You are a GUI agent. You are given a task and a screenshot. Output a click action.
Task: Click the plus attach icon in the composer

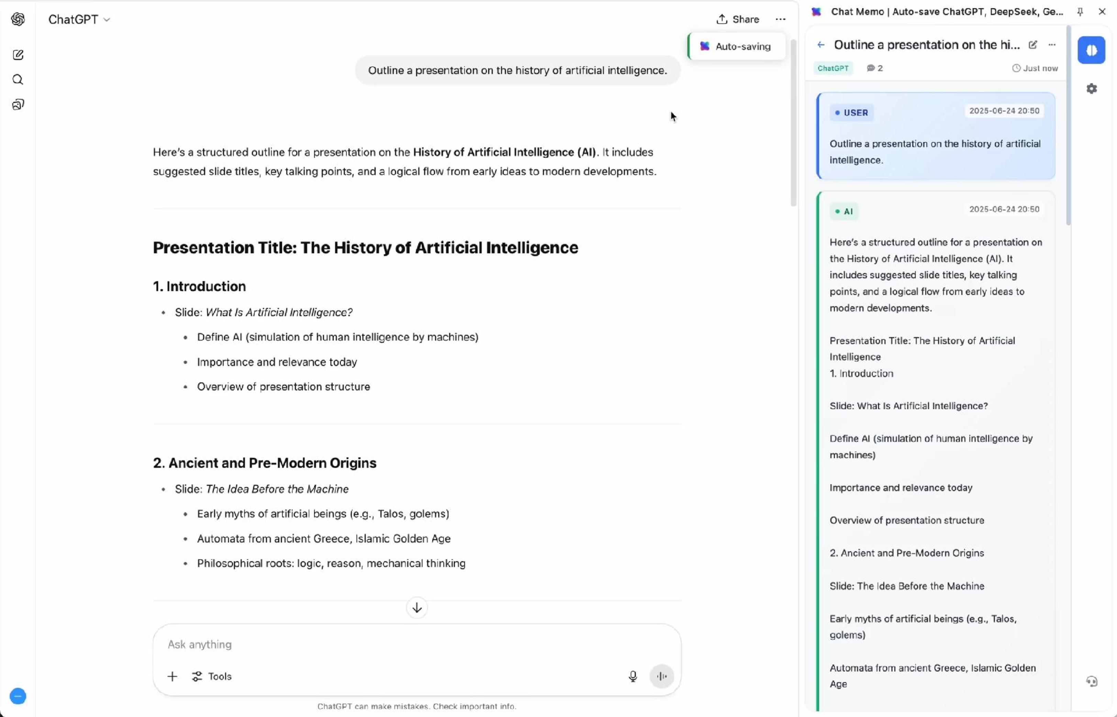172,676
